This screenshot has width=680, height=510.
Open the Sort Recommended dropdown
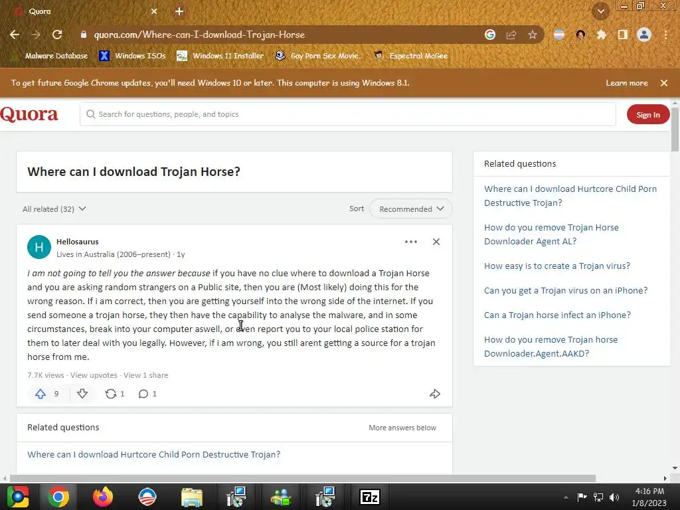(410, 209)
